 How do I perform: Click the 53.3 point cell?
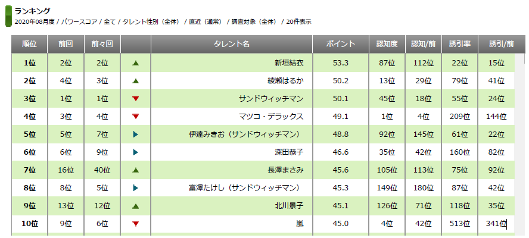click(x=341, y=62)
